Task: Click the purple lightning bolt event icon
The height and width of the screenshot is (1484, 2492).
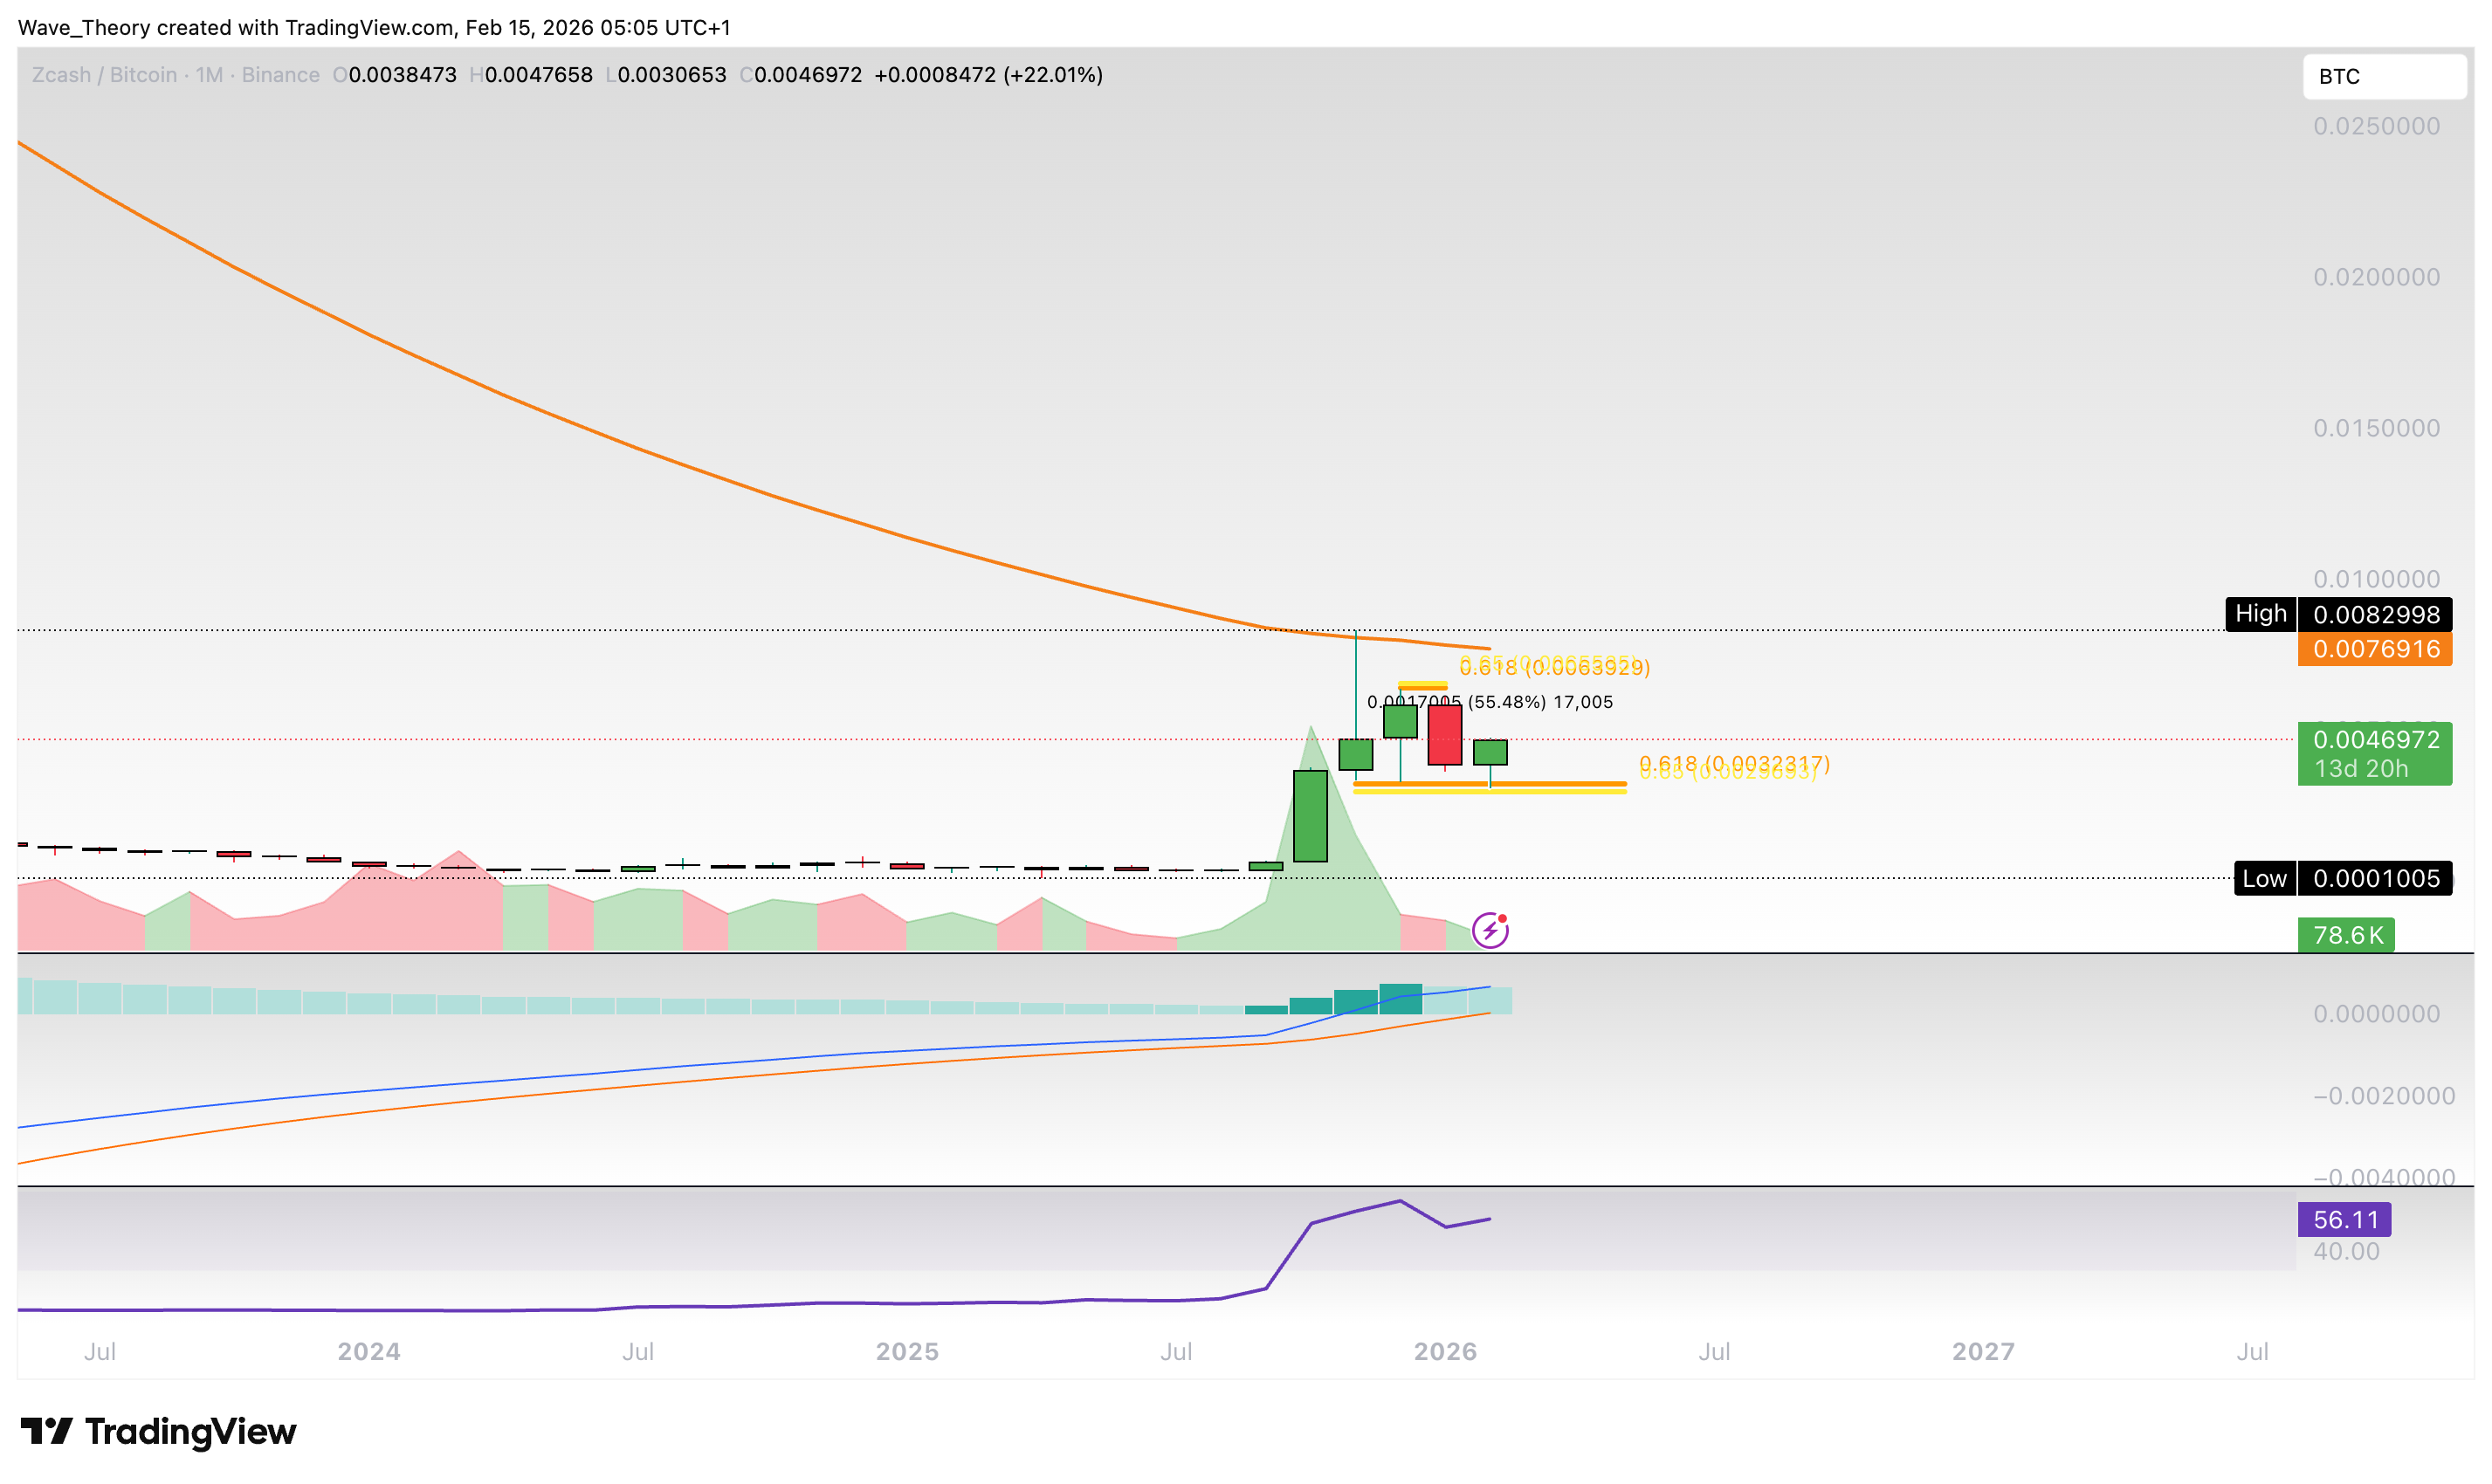Action: [x=1489, y=931]
